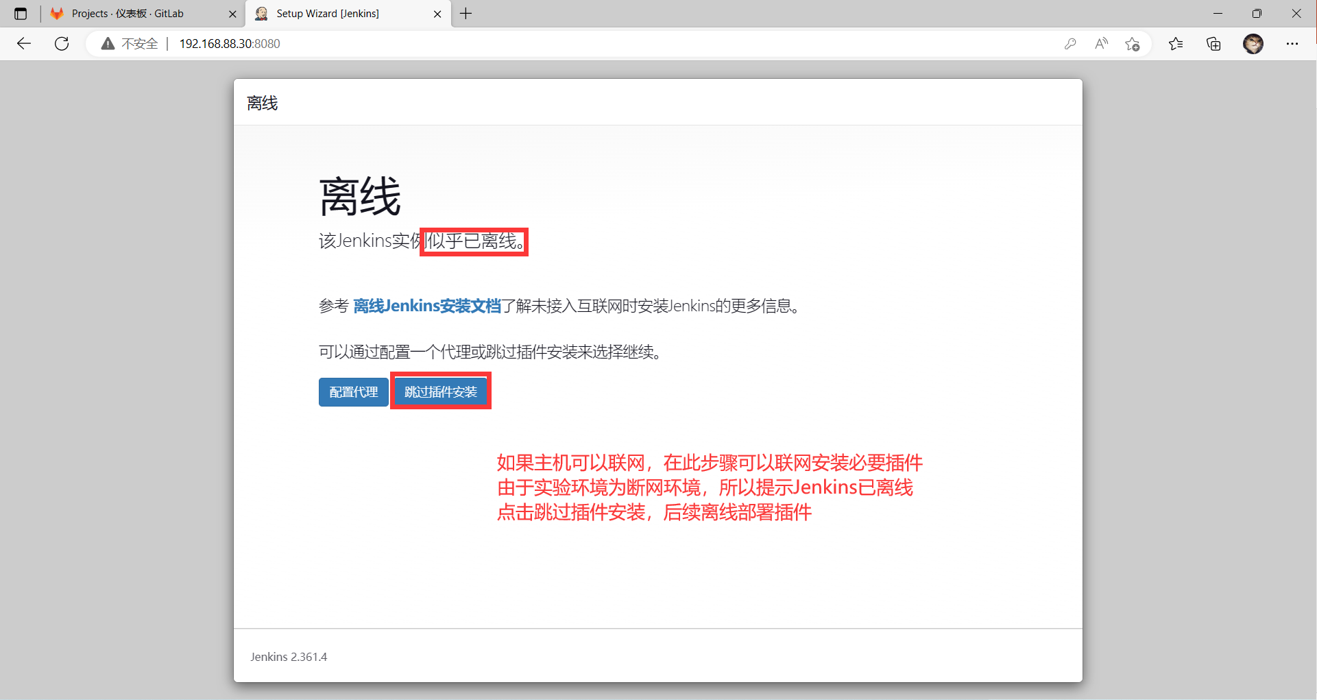
Task: Open the Collections icon
Action: click(1213, 44)
